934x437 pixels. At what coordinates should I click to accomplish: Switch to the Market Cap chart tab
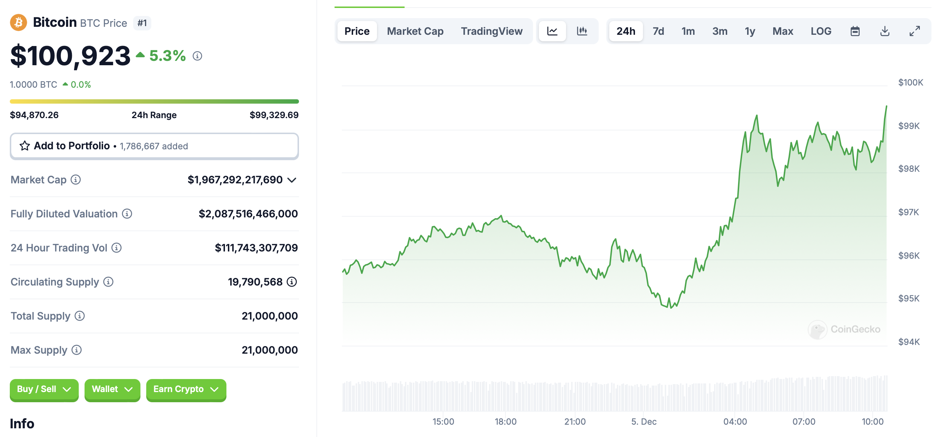click(415, 31)
